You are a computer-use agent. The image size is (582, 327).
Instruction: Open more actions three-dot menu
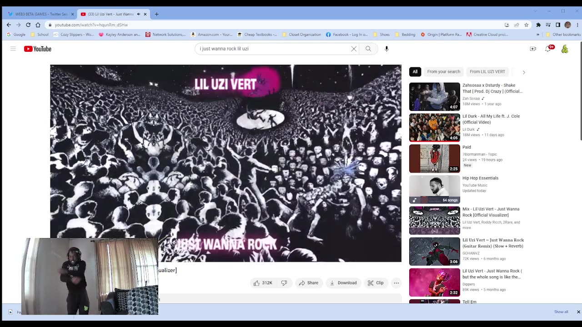pyautogui.click(x=396, y=283)
